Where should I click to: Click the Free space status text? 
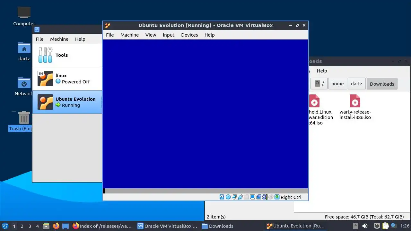click(364, 217)
